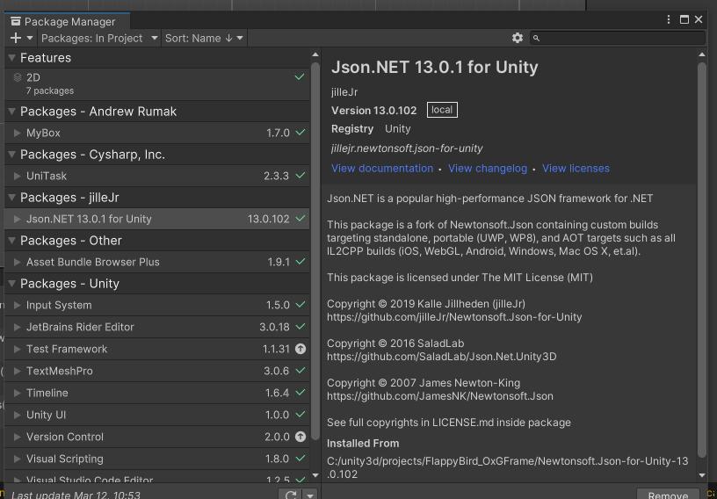Open the Sort: Name dropdown
The height and width of the screenshot is (499, 717).
204,38
